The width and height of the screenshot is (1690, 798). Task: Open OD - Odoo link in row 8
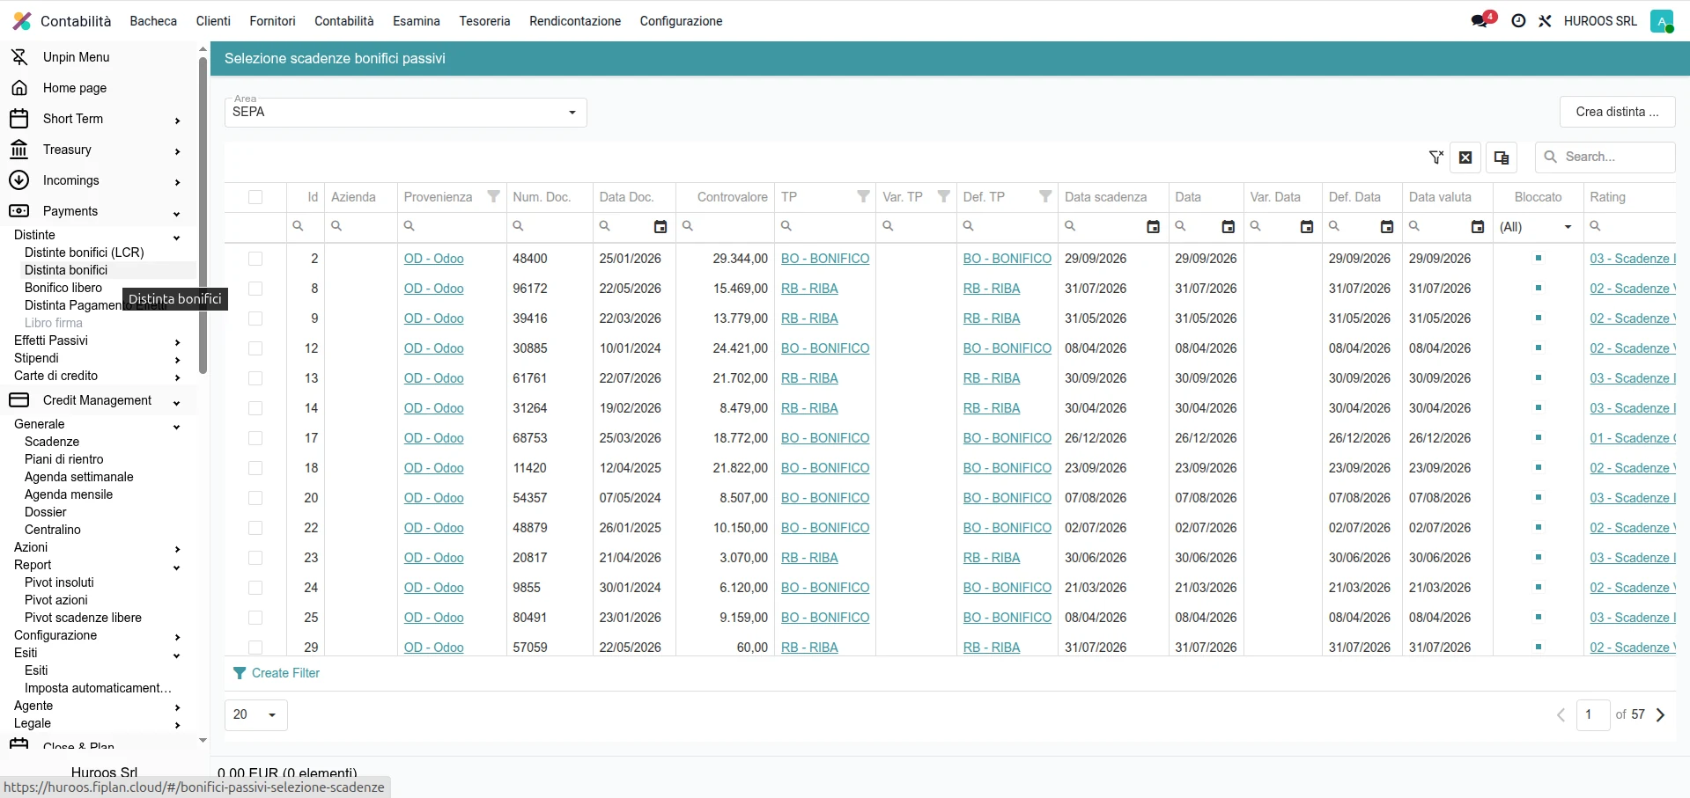point(434,289)
